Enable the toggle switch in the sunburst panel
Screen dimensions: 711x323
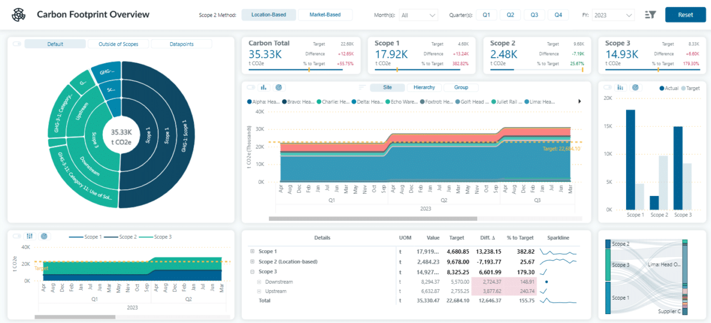tap(16, 43)
